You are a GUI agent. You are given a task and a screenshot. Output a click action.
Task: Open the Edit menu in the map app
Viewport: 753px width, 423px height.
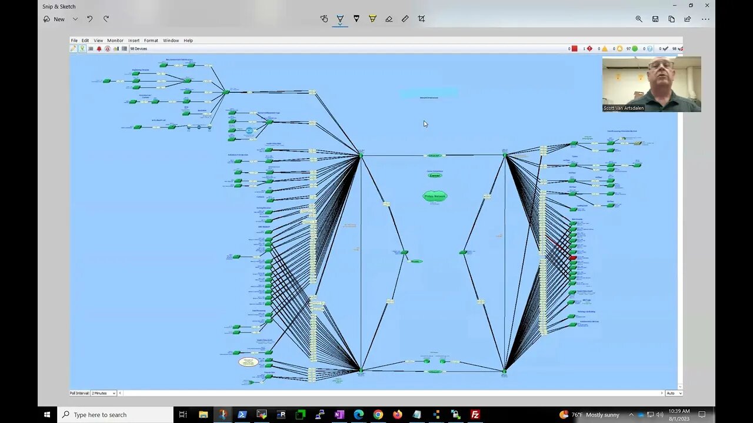coord(85,41)
